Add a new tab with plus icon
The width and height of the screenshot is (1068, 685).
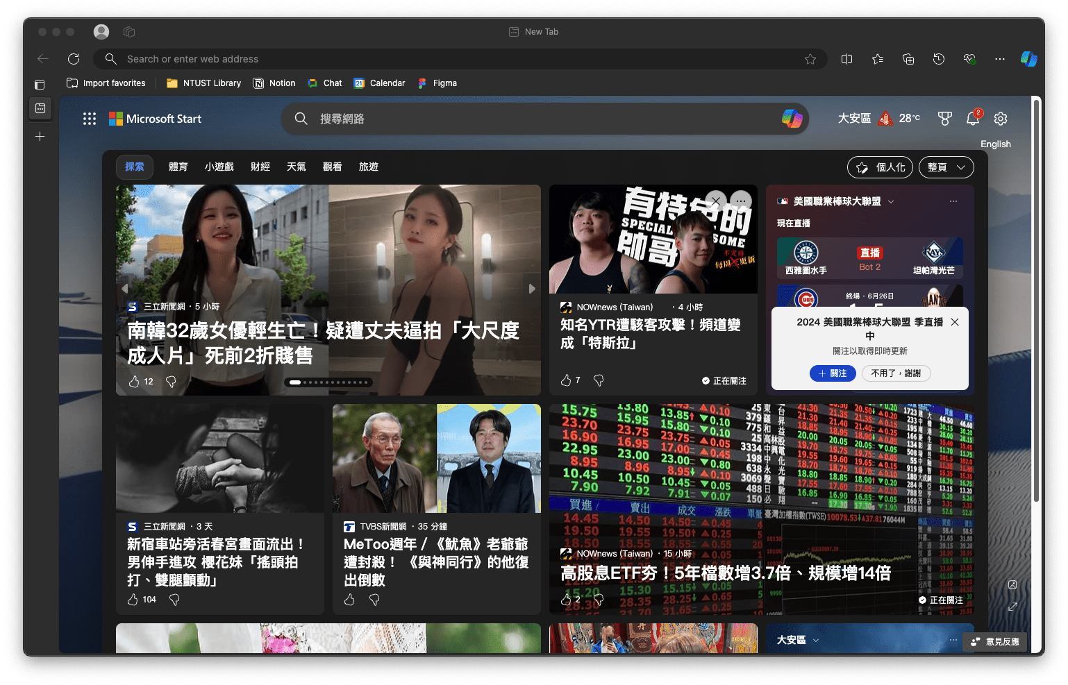pos(40,137)
